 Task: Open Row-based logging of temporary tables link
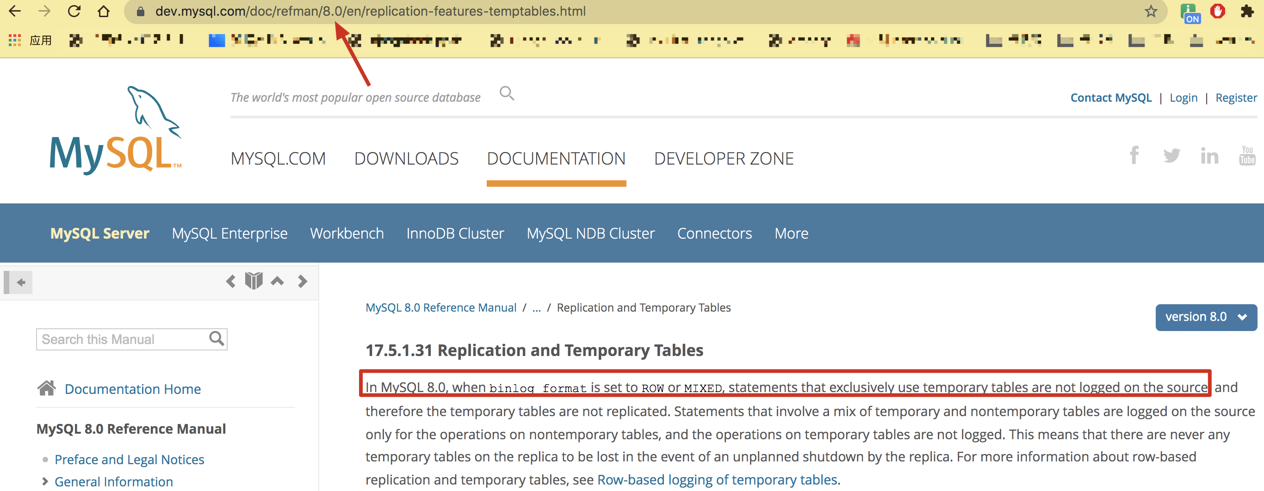click(x=717, y=479)
